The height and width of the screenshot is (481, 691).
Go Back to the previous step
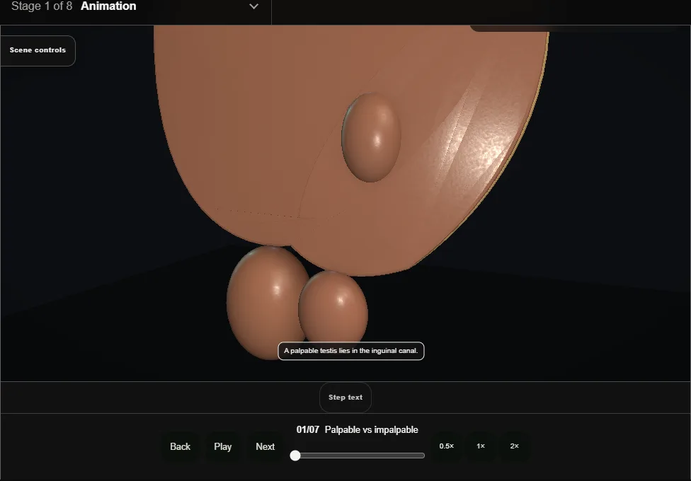click(x=181, y=446)
